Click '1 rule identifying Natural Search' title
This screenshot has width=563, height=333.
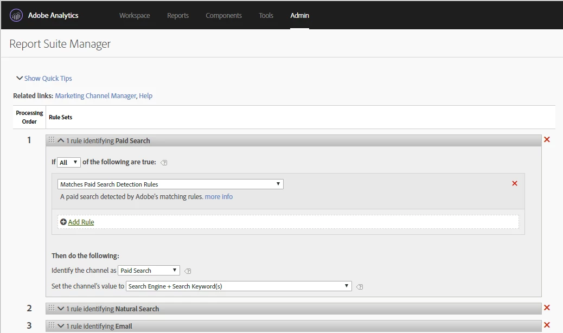pos(112,309)
